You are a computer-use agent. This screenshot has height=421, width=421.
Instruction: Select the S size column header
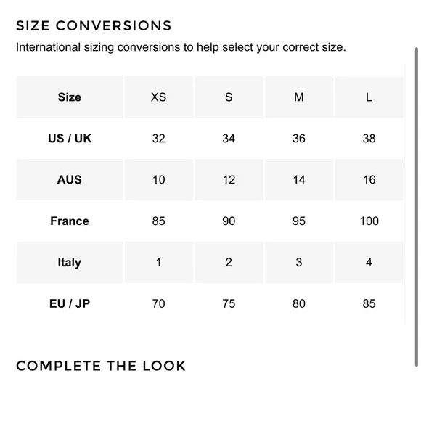229,97
